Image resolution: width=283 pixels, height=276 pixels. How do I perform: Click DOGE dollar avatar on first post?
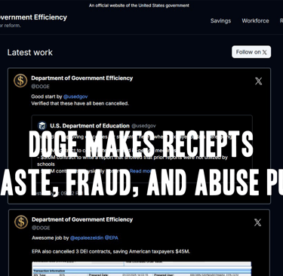(x=20, y=81)
